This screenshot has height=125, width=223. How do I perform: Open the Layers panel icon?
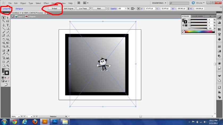219,75
